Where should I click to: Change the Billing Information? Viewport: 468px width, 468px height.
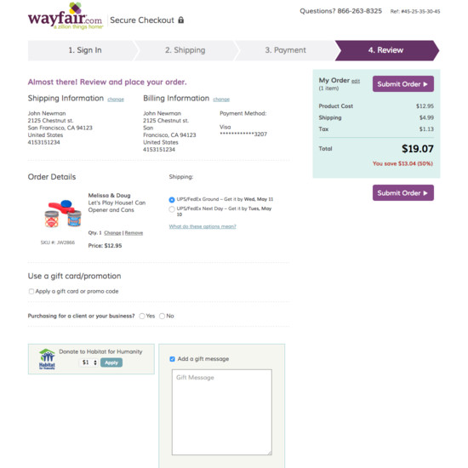[x=221, y=100]
